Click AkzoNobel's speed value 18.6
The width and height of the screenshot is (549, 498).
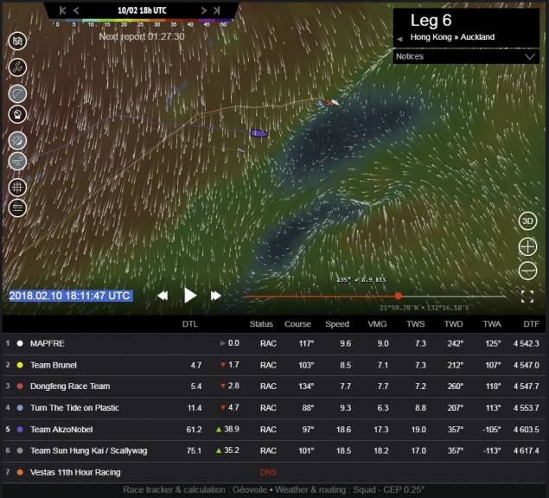pos(343,430)
